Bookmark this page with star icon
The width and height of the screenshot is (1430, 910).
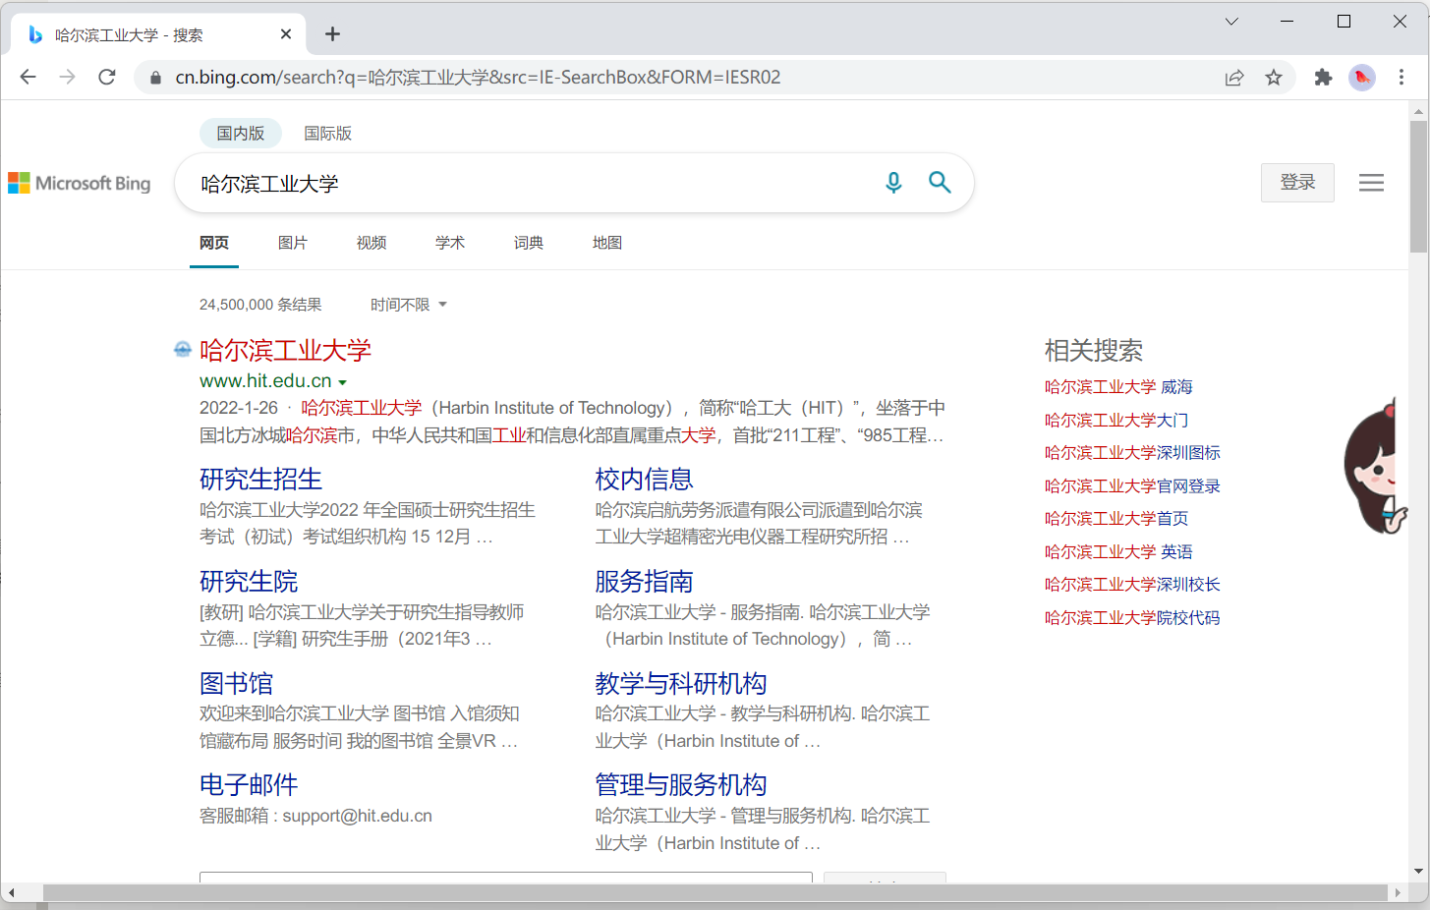(x=1274, y=78)
